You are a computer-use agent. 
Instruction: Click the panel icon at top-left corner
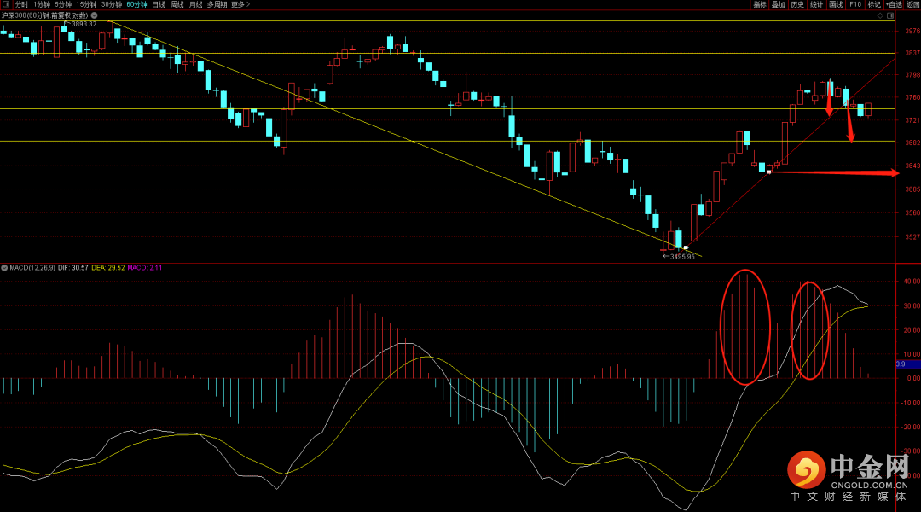(5, 4)
